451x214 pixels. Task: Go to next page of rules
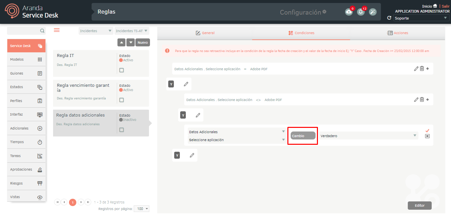pos(81,202)
